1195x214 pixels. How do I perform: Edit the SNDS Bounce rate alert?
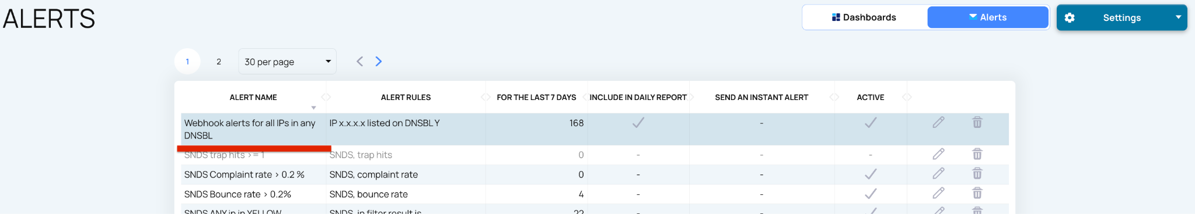click(x=938, y=193)
